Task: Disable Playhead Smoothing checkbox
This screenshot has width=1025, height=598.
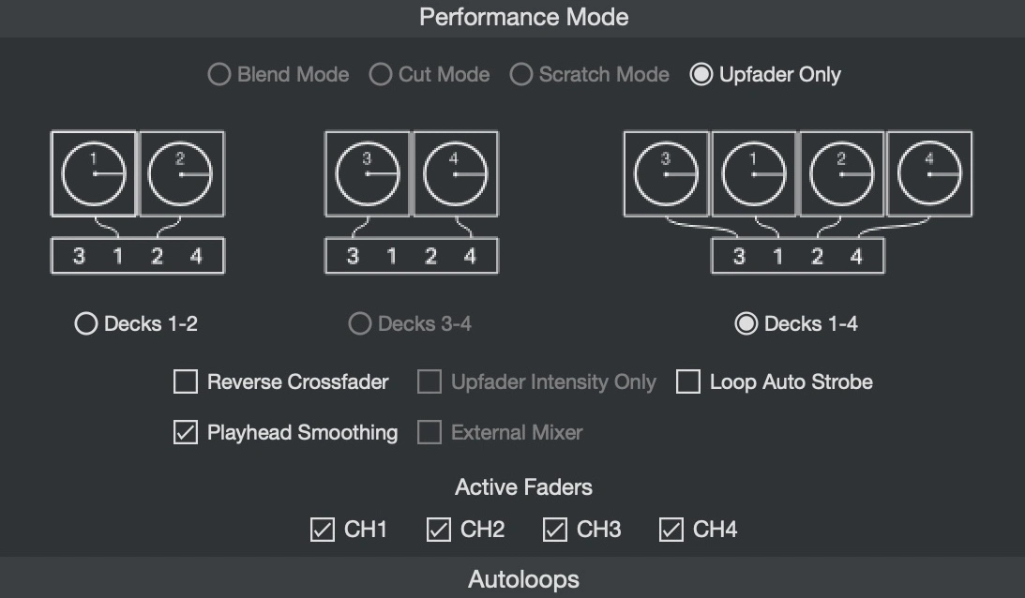Action: tap(186, 433)
